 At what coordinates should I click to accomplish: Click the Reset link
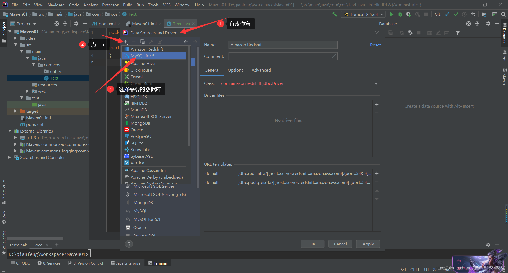[x=375, y=45]
